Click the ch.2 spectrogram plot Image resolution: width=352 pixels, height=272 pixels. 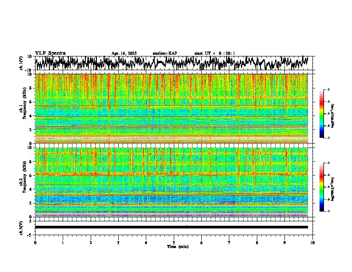pos(172,182)
